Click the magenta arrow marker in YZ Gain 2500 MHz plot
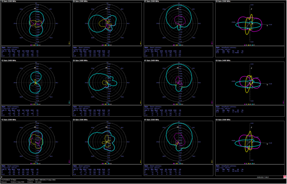Screen dimensions: 287x184 point(69,161)
